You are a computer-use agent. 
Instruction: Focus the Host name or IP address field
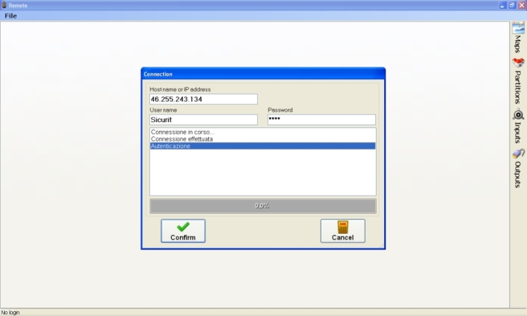coord(203,99)
